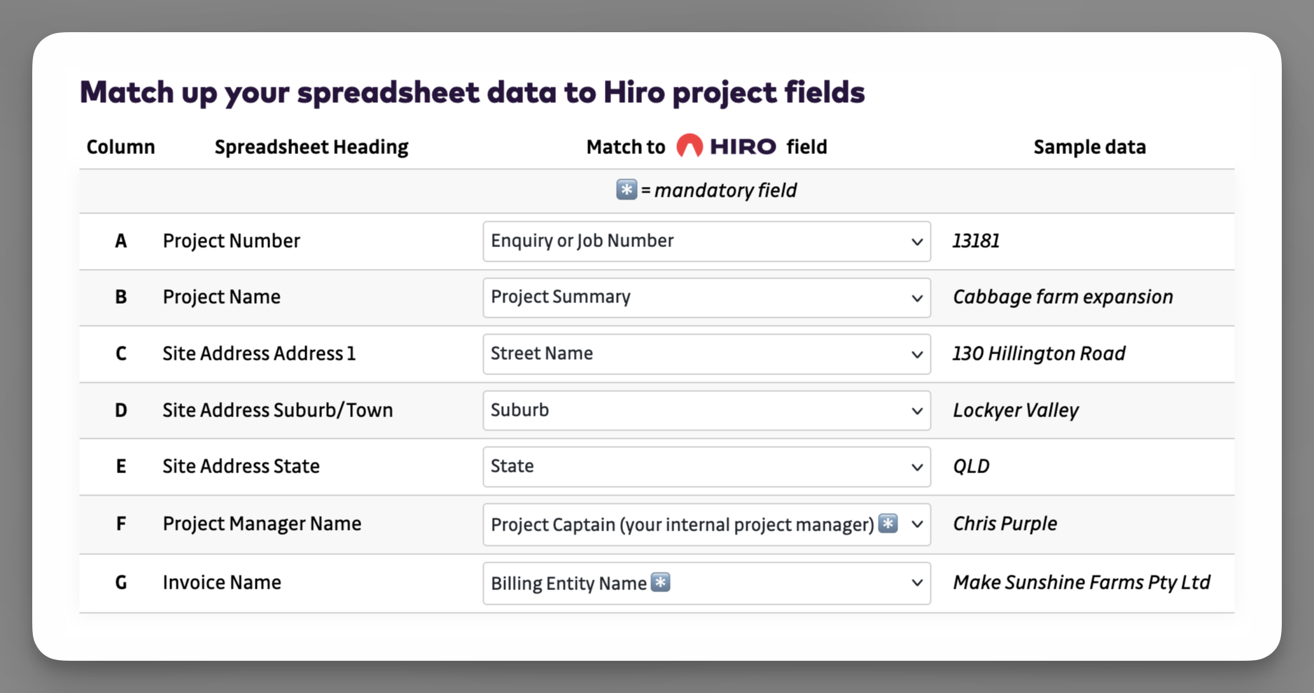Screen dimensions: 1314x693
Task: Select the row for Project Manager Name
Action: (262, 524)
